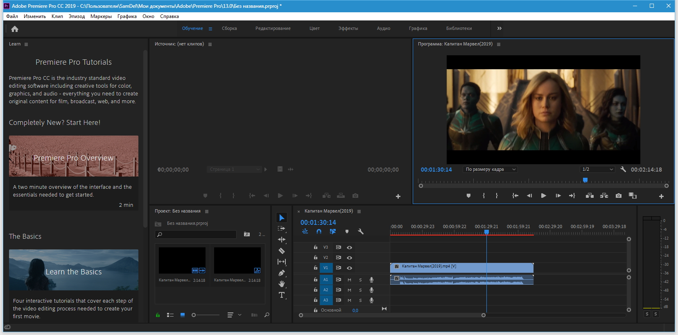Screen dimensions: 678x335
Task: Switch project panel to icon view
Action: coord(183,315)
